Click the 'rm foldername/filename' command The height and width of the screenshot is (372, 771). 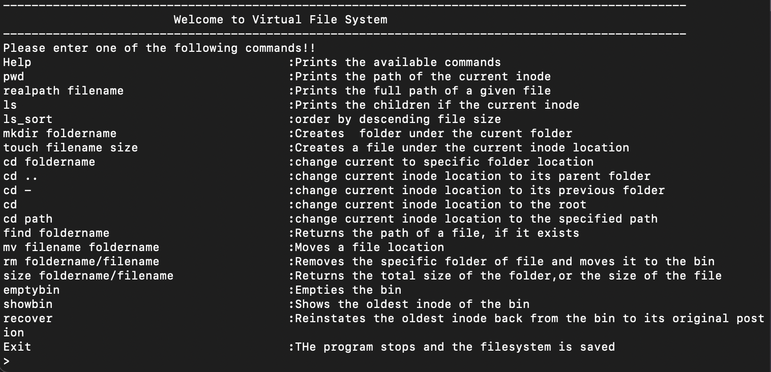pos(81,262)
